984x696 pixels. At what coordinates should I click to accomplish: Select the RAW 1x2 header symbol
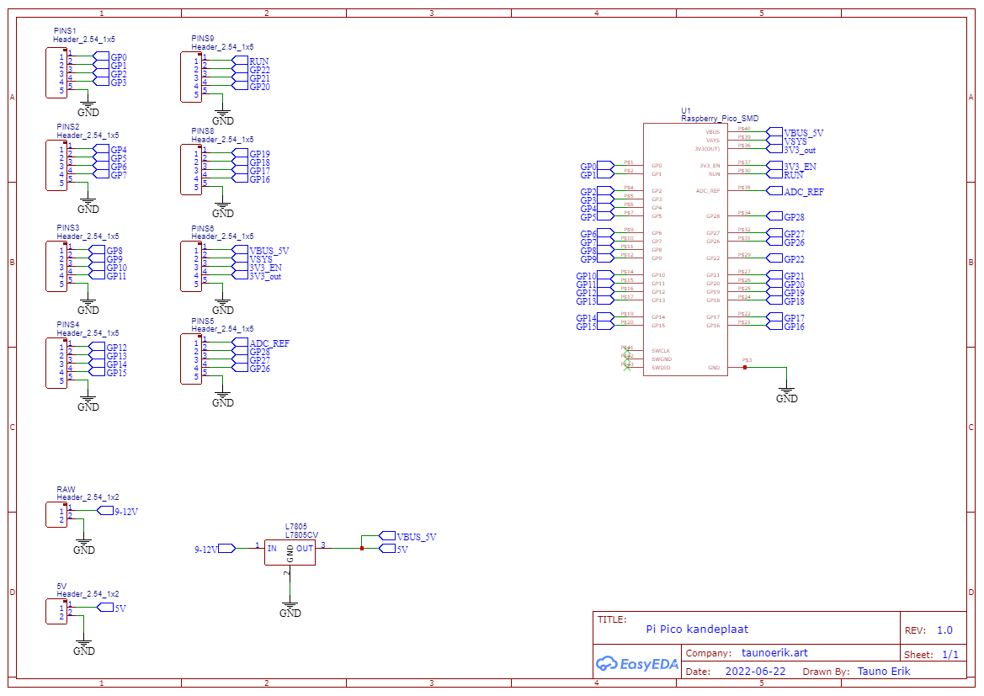[56, 514]
